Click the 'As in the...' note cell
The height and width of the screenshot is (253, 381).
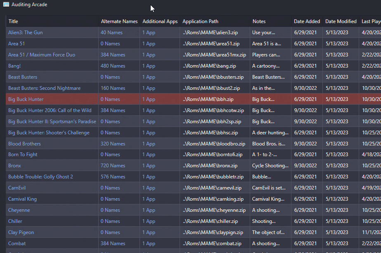pyautogui.click(x=264, y=88)
